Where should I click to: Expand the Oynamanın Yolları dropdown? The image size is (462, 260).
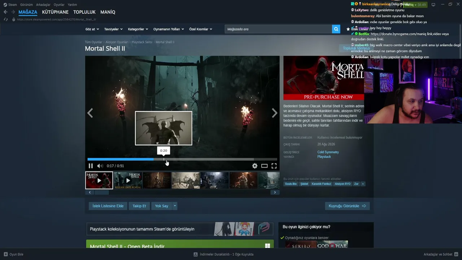click(x=169, y=29)
